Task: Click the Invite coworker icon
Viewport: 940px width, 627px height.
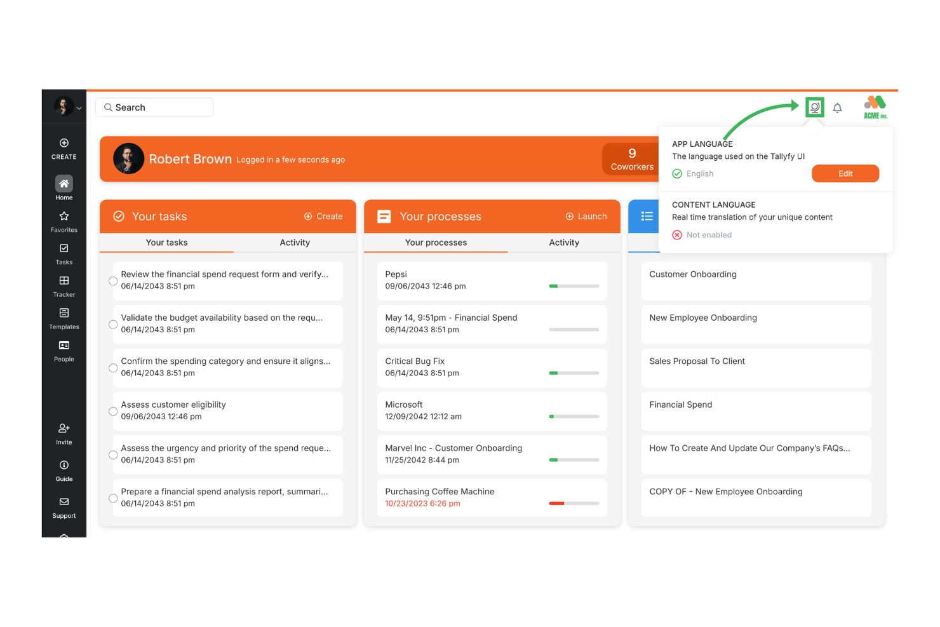Action: point(64,428)
